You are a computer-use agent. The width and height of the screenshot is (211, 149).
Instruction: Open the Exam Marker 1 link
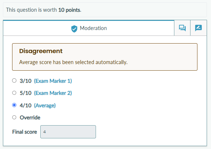pos(53,81)
